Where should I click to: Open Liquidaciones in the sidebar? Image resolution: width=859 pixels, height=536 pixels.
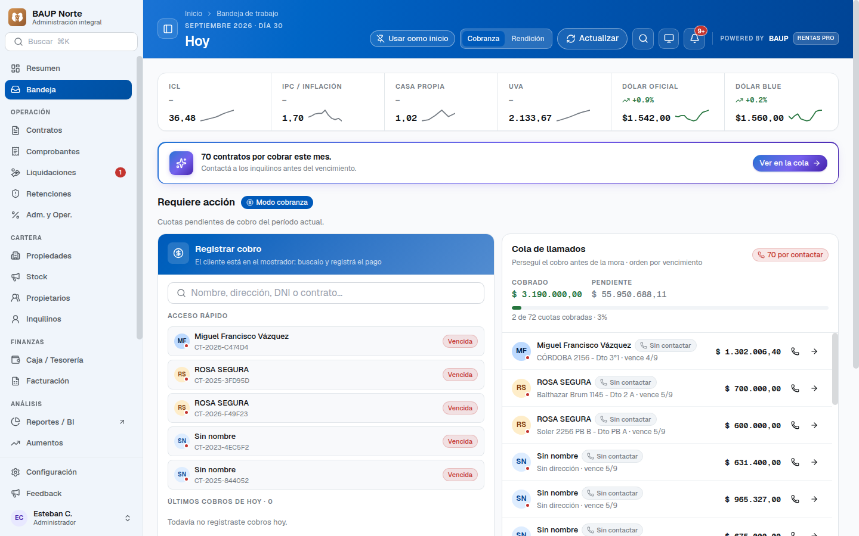[x=68, y=173]
